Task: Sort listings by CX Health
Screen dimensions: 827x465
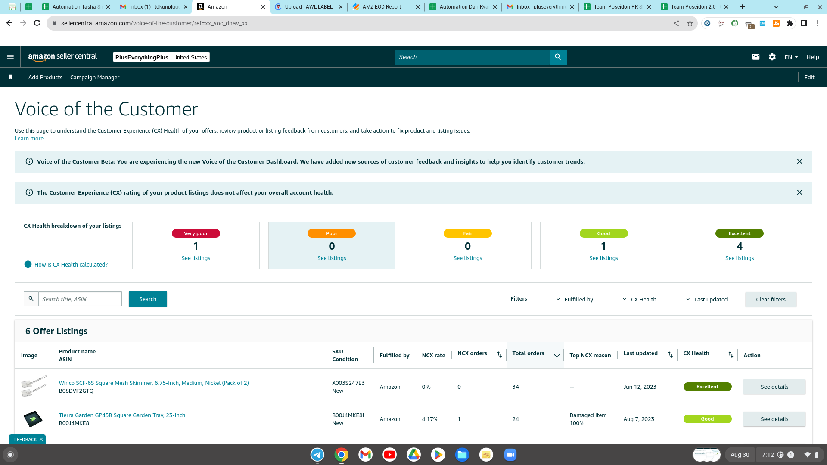Action: pos(731,354)
